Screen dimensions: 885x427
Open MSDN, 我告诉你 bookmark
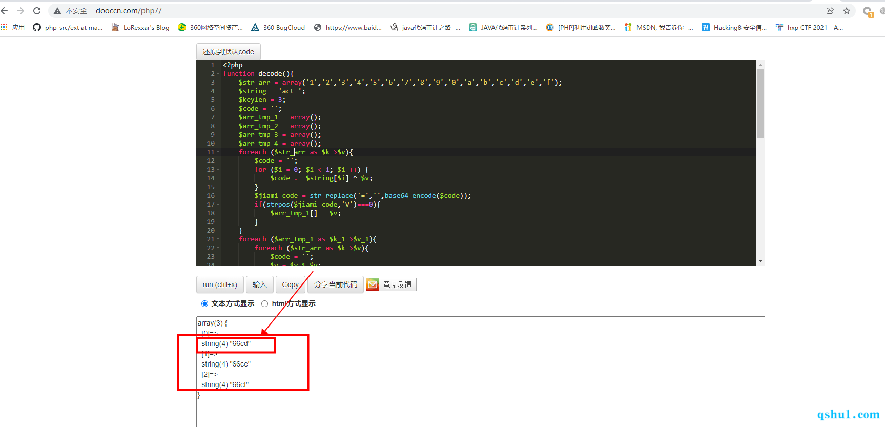point(658,28)
